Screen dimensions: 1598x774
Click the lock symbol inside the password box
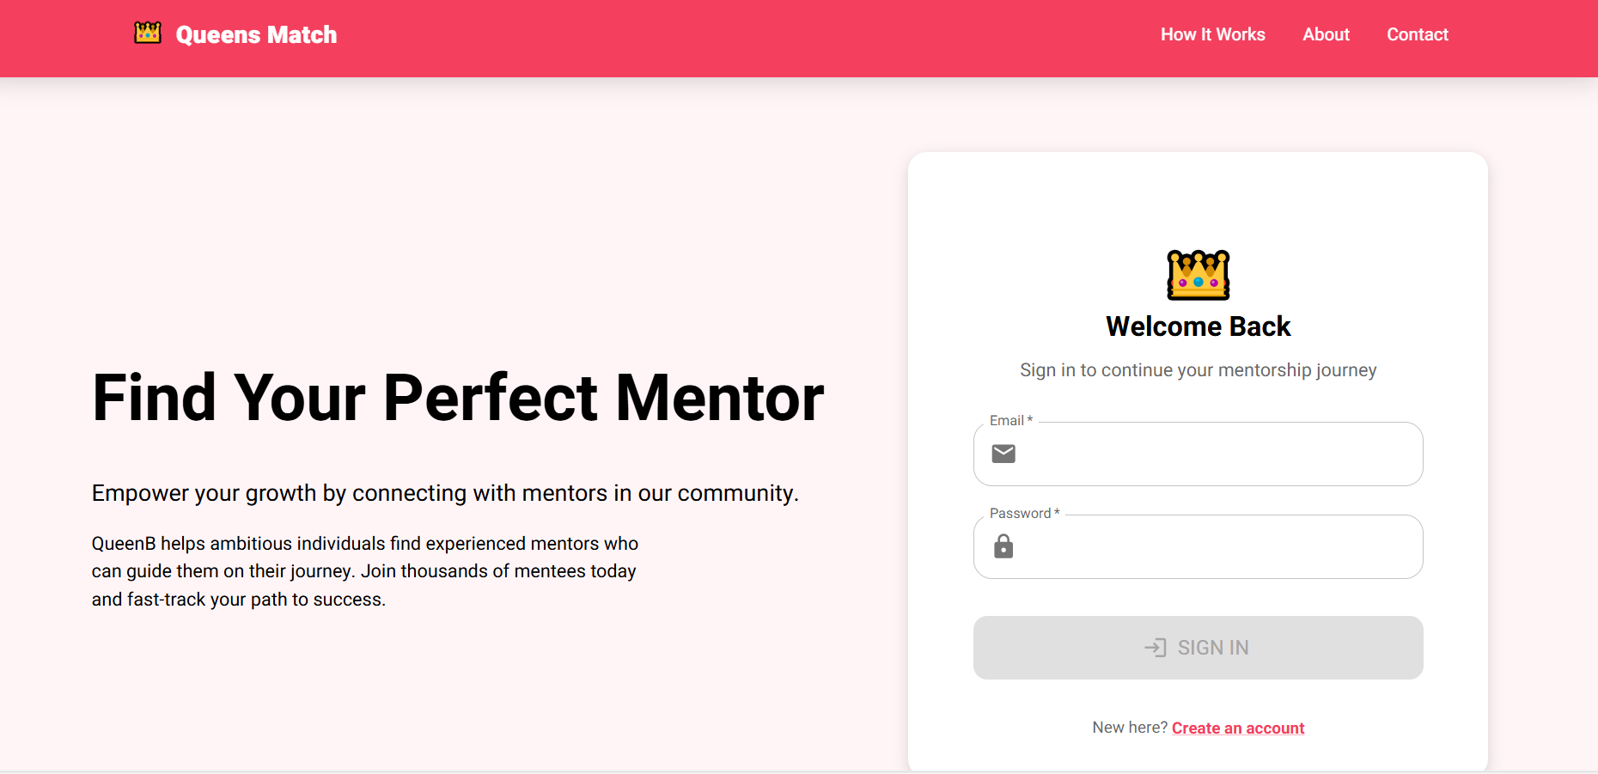1003,546
